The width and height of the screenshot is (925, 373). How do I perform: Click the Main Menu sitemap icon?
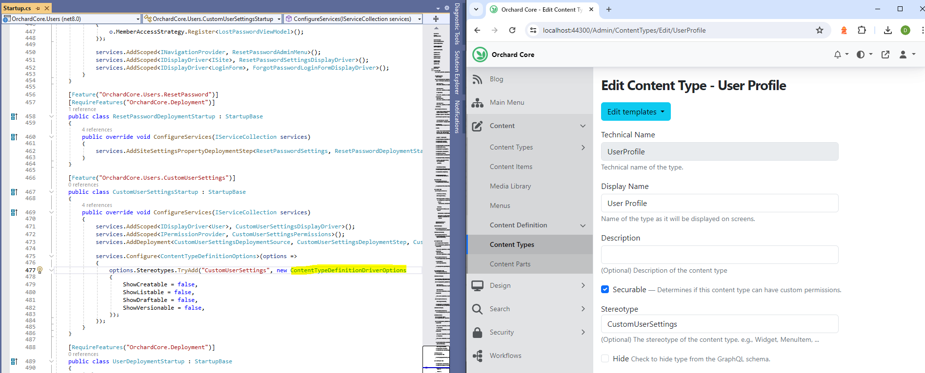click(477, 103)
